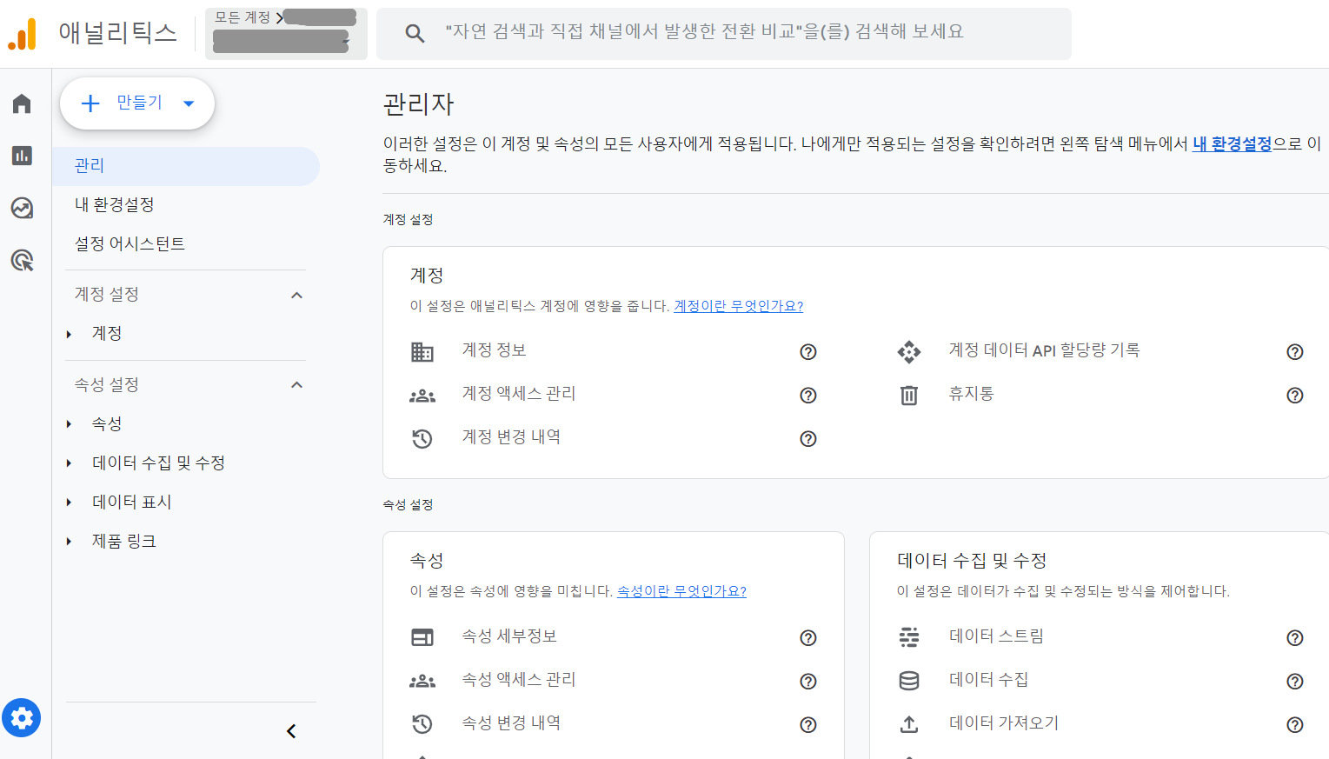Image resolution: width=1329 pixels, height=759 pixels.
Task: Collapse the sidebar with the left-pointing chevron
Action: [x=291, y=731]
